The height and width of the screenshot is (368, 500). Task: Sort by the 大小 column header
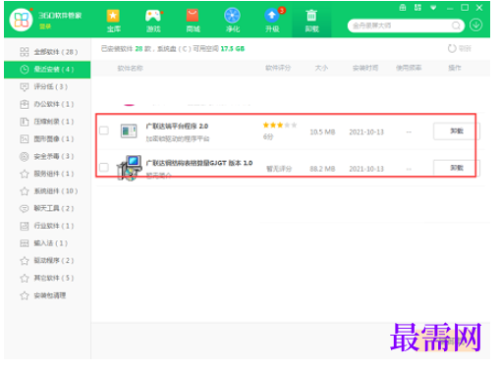click(x=321, y=68)
